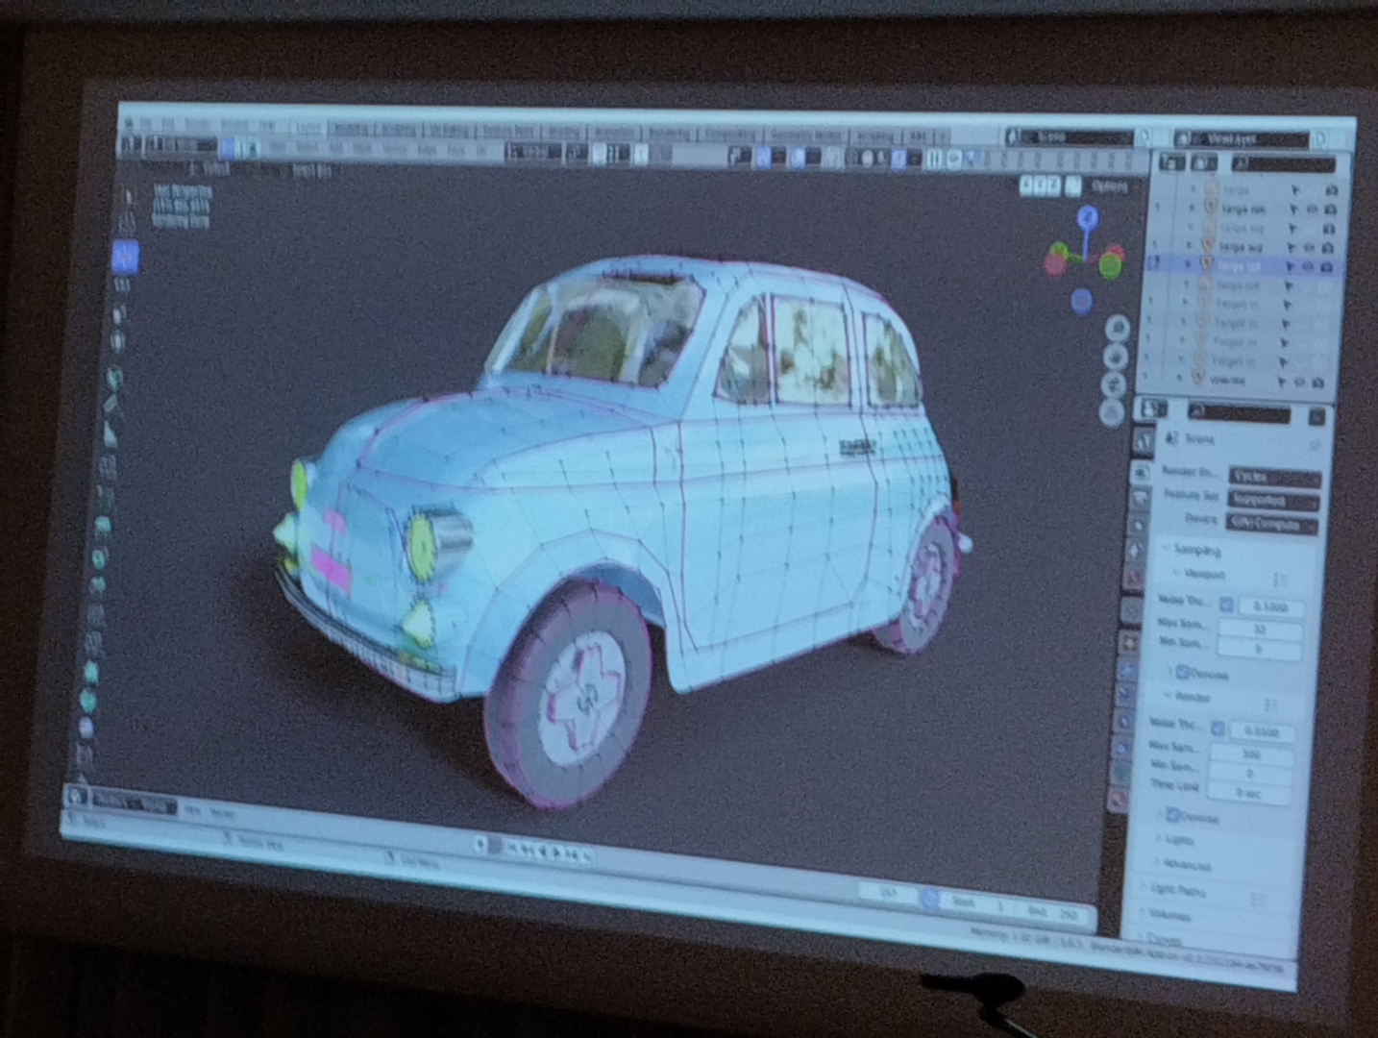Toggle Y axis mirror in viewport header
Image resolution: width=1378 pixels, height=1038 pixels.
click(1040, 185)
